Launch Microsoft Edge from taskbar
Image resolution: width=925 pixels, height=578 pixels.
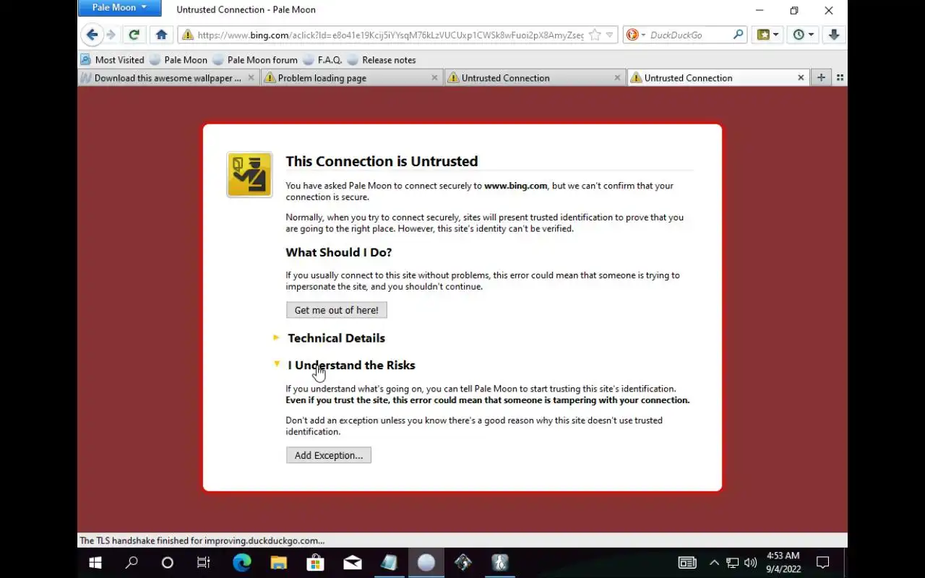(241, 562)
